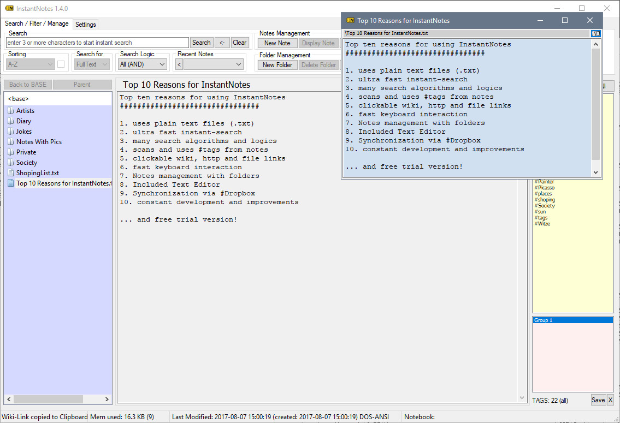Click the Top 10 Reasons note file icon
Viewport: 620px width, 423px height.
(11, 183)
